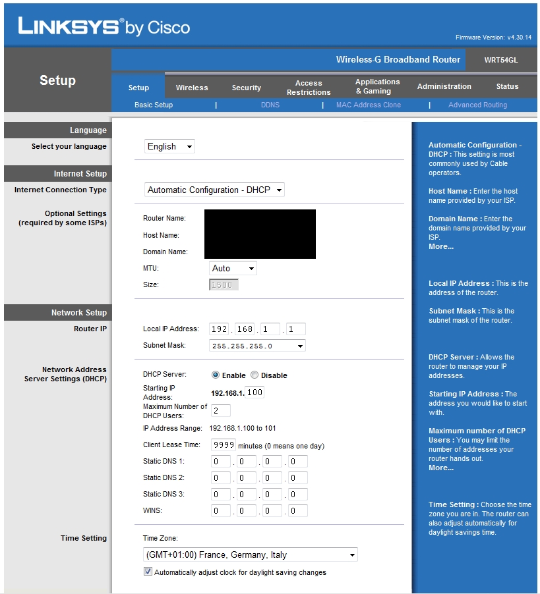Screen dimensions: 540x594
Task: Click the Router Name field label
Action: (164, 218)
